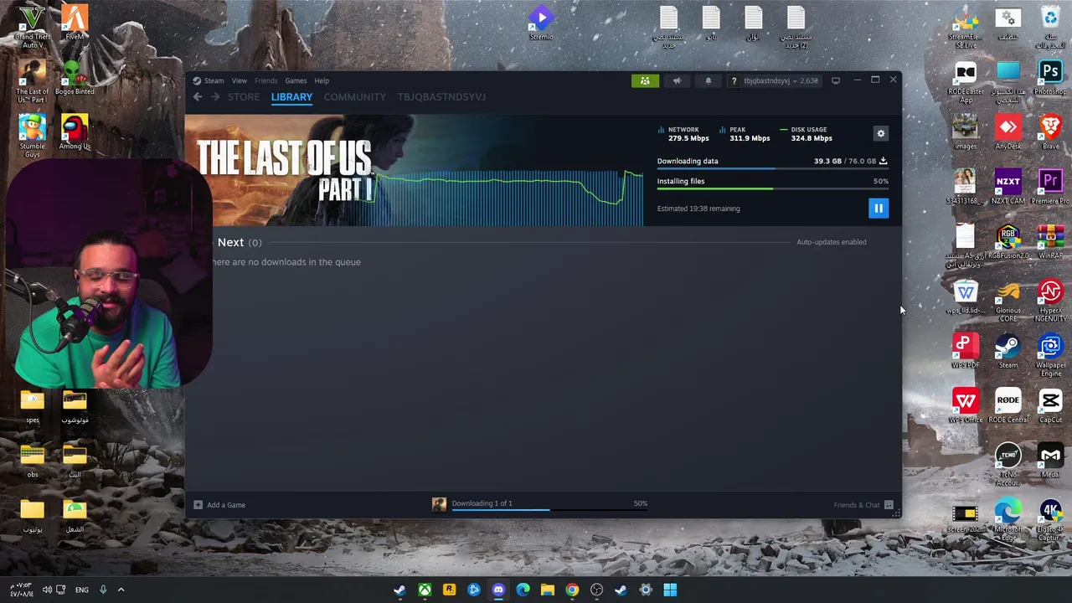This screenshot has height=603, width=1072.
Task: Open the View menu
Action: [240, 80]
